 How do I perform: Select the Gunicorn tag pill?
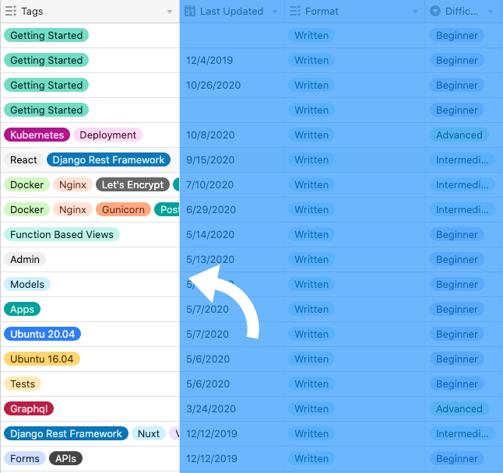coord(123,209)
